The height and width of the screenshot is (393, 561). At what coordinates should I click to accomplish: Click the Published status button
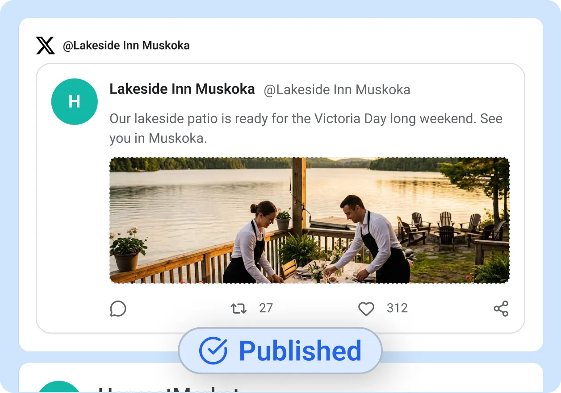pos(280,350)
